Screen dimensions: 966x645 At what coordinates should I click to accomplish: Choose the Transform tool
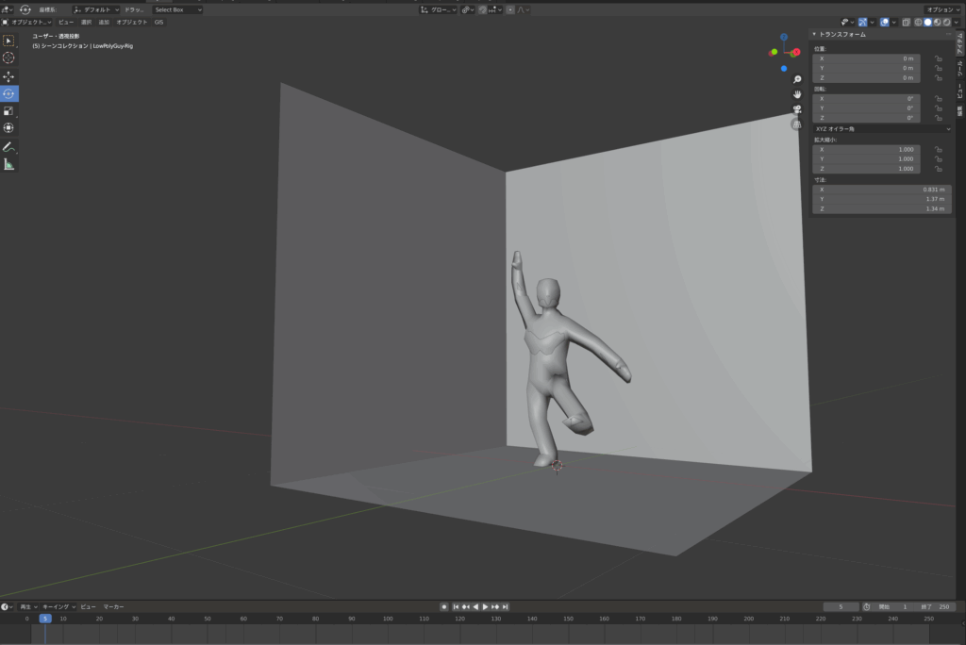(8, 127)
